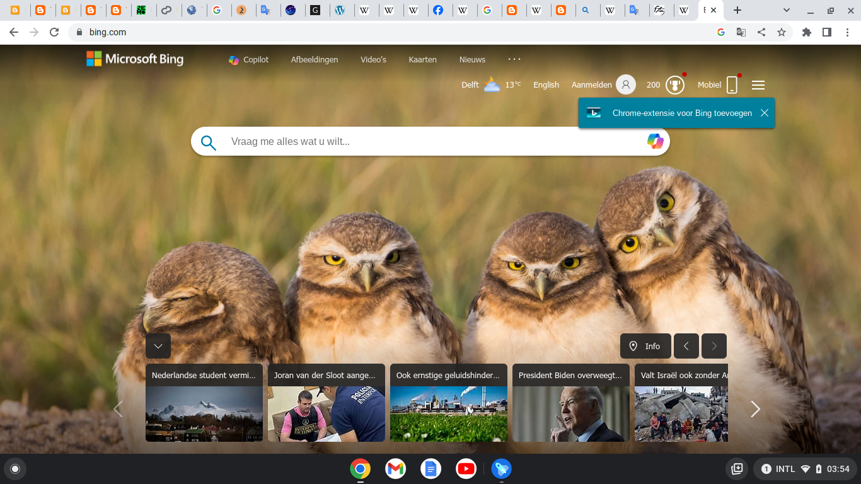Reload the page
The image size is (861, 484).
tap(54, 32)
